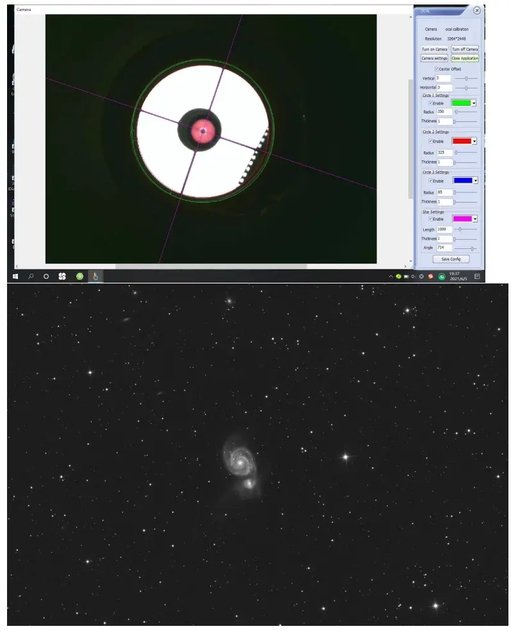Focus Circle 2 Thickness input field
The width and height of the screenshot is (511, 631).
tap(444, 162)
